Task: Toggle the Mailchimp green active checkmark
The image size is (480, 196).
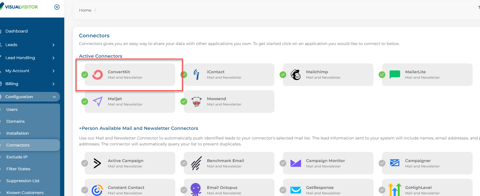Action: coord(283,75)
